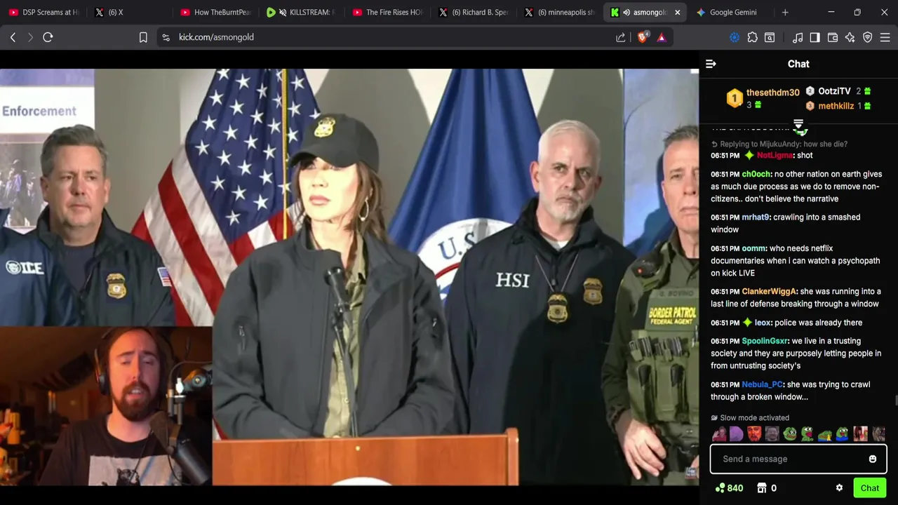Collapse the chat panel with the arrow icon
898x505 pixels.
[x=711, y=64]
